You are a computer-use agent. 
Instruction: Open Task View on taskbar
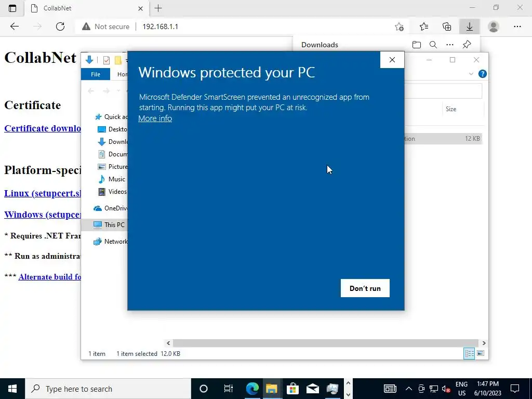coord(229,389)
